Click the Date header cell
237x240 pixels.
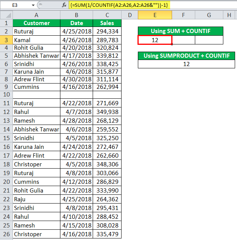point(77,23)
